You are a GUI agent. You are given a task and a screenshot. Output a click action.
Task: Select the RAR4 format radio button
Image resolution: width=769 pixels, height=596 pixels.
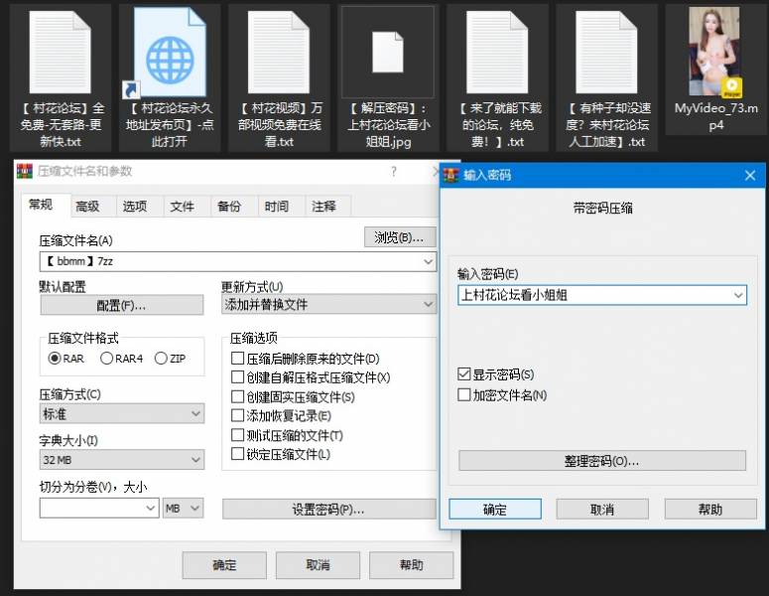(x=106, y=359)
